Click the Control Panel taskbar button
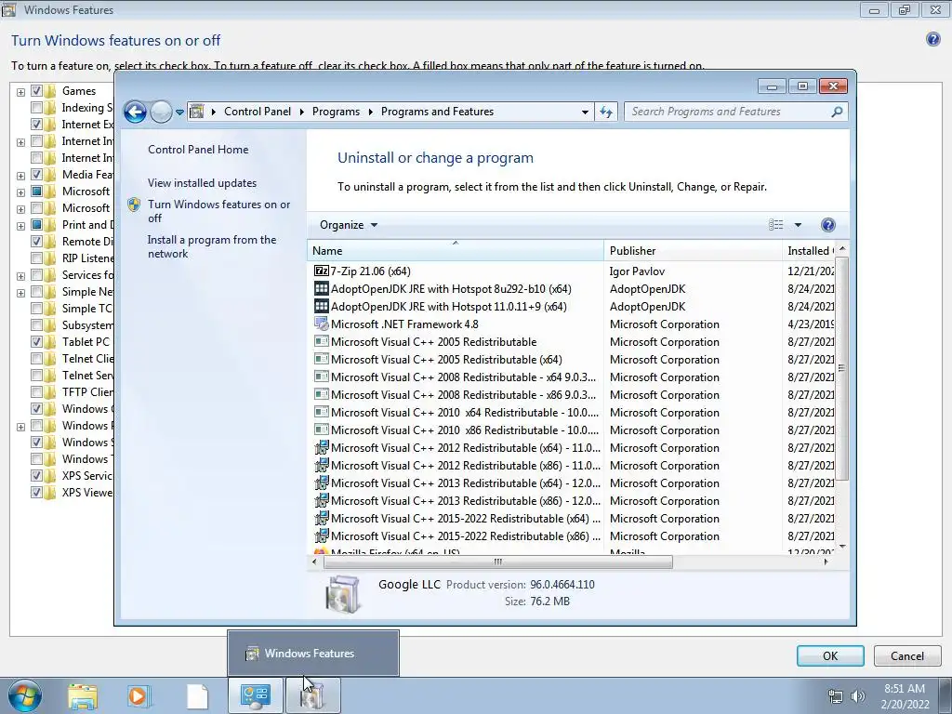This screenshot has height=714, width=952. coord(255,695)
